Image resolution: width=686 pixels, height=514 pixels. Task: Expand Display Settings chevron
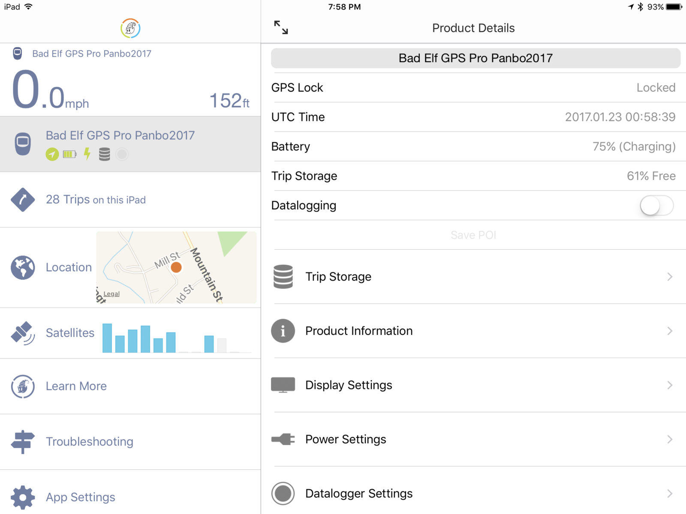point(670,385)
